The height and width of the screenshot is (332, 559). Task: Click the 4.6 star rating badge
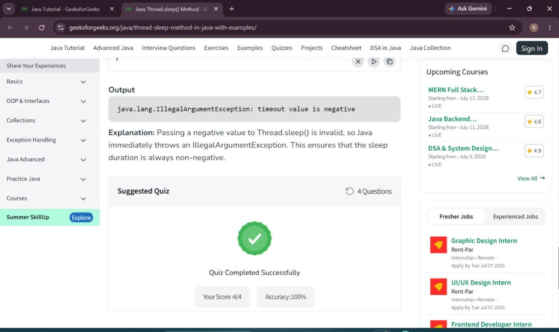click(534, 121)
